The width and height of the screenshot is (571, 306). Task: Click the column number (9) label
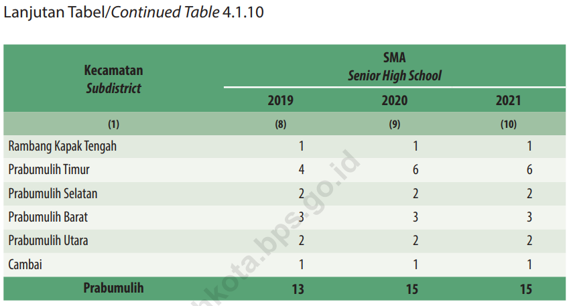(x=395, y=124)
